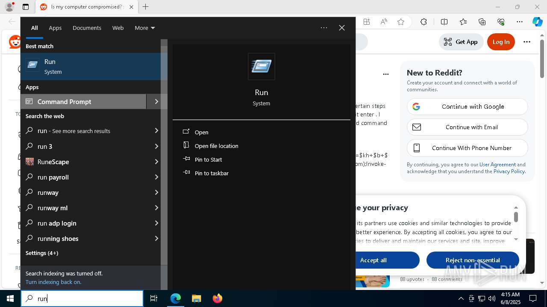Click Continue with Google button

pos(467,107)
